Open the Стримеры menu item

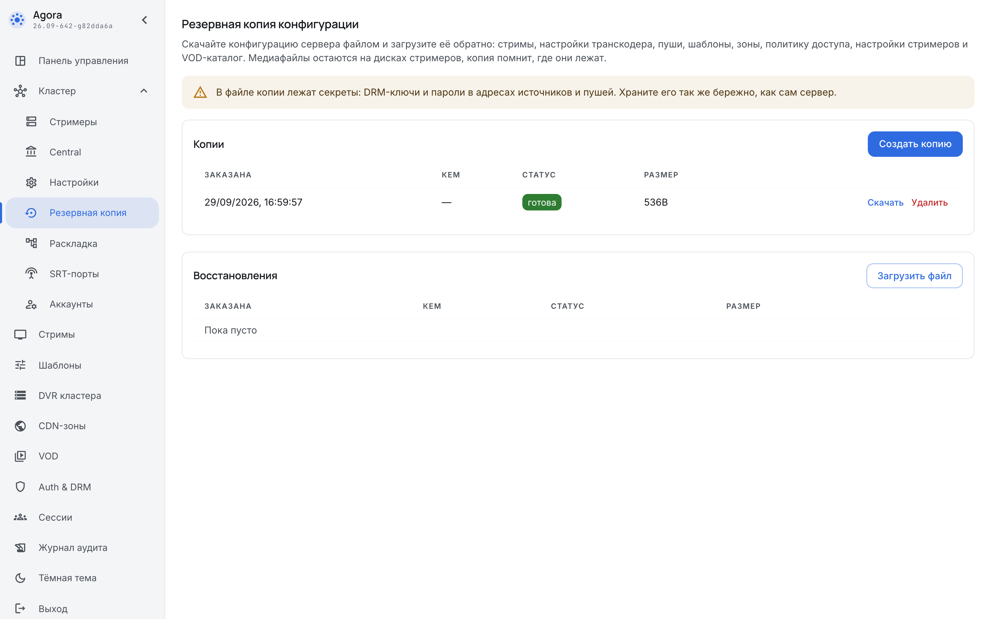pos(82,122)
